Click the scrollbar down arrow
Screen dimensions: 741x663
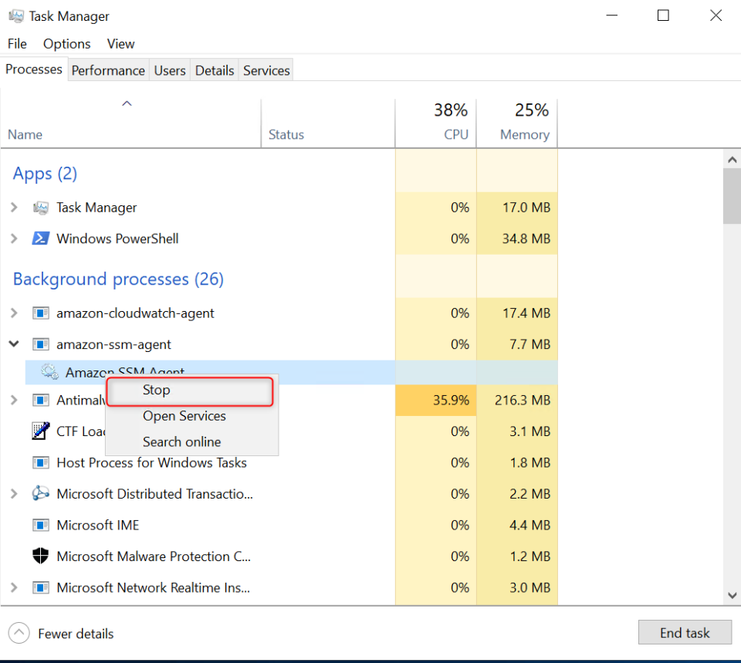point(733,594)
